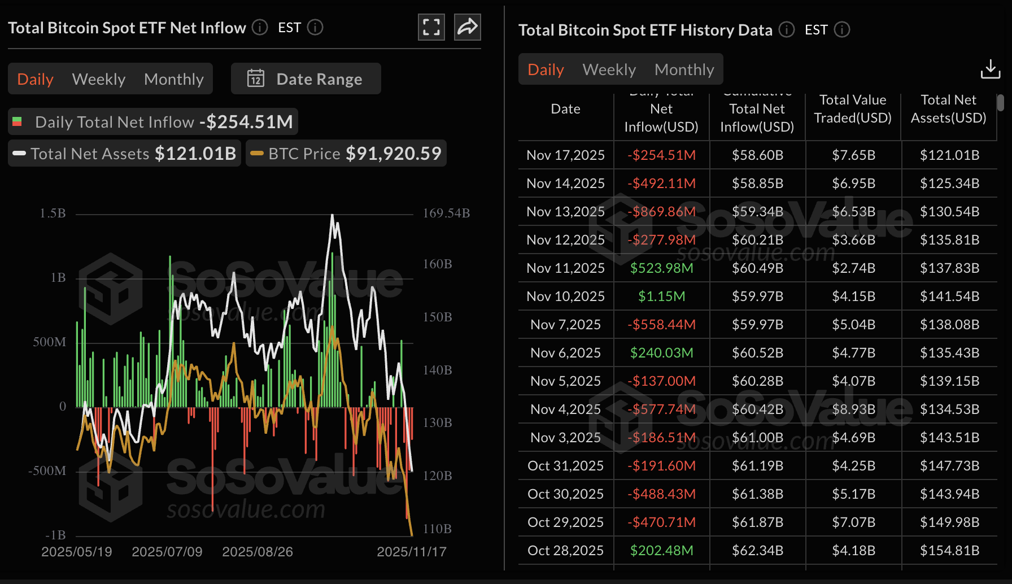The image size is (1012, 584).
Task: Toggle the Daily Total Net Inflow legend
Action: click(152, 121)
